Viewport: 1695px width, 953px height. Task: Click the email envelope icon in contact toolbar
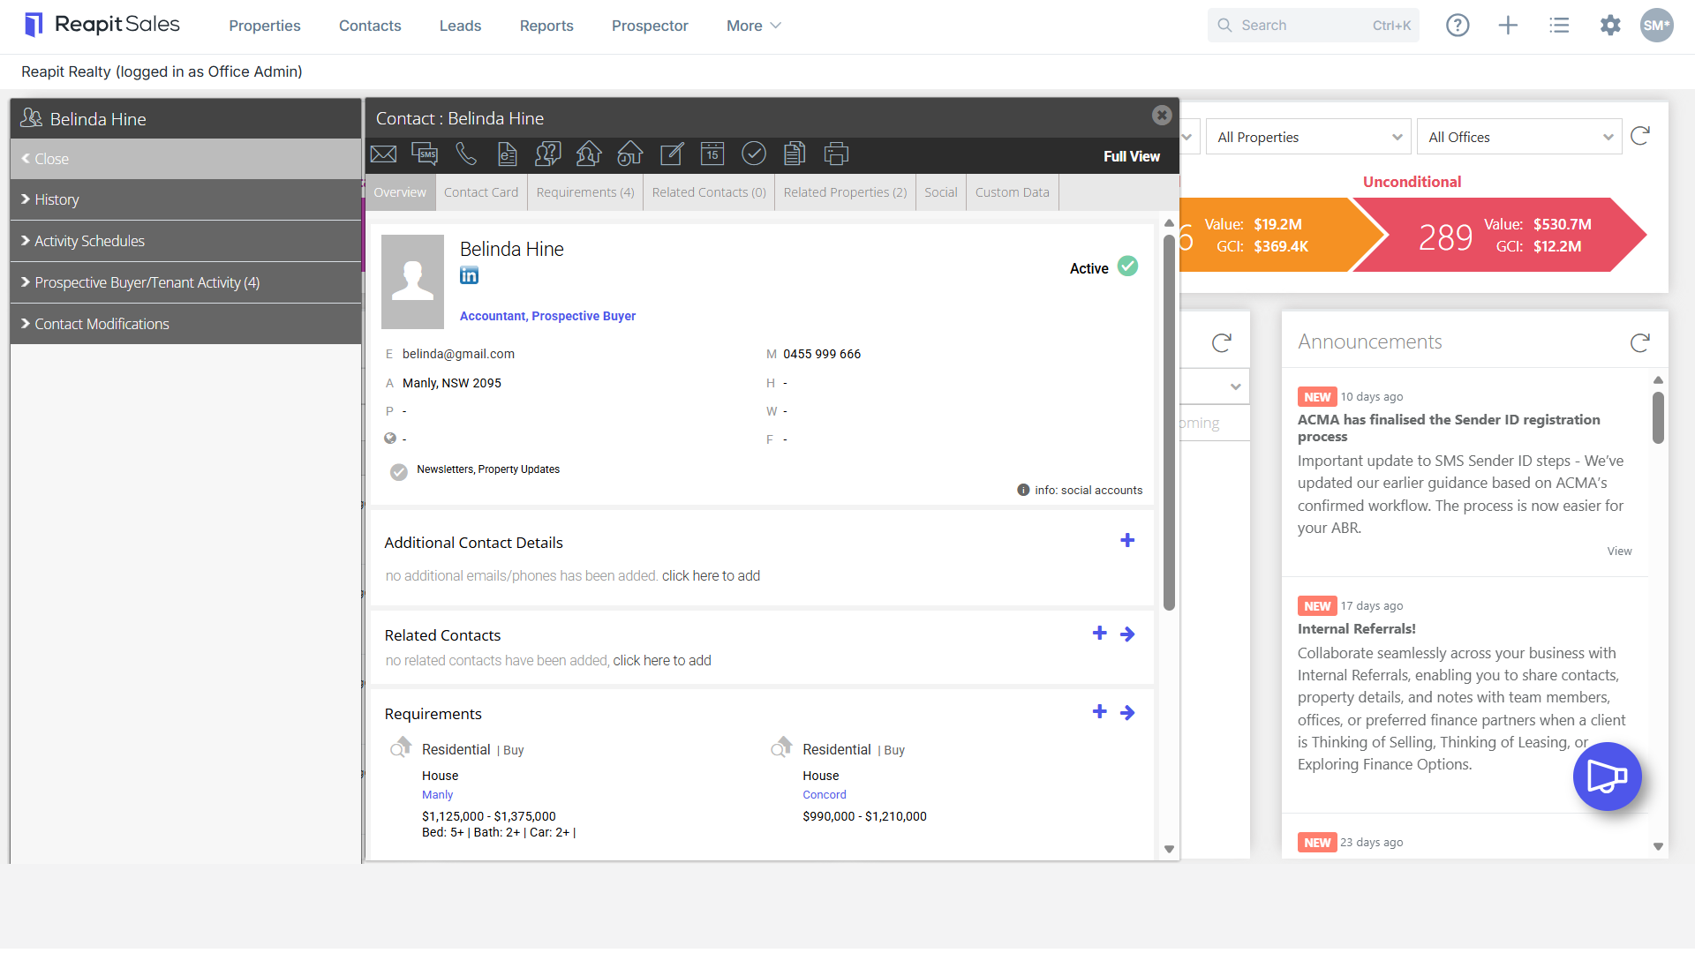point(383,154)
